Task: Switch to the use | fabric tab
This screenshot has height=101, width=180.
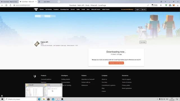Action: tap(47, 2)
